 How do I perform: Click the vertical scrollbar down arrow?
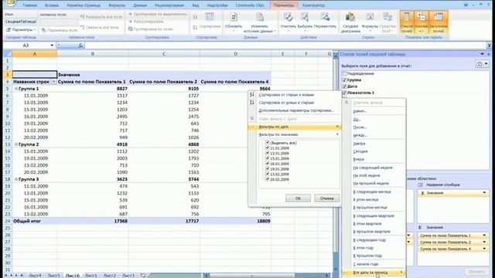[335, 270]
